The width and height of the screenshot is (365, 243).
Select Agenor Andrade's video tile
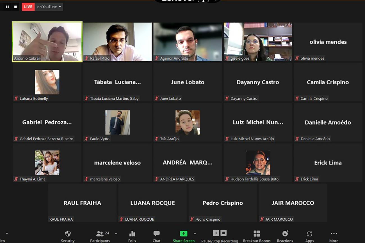(188, 42)
